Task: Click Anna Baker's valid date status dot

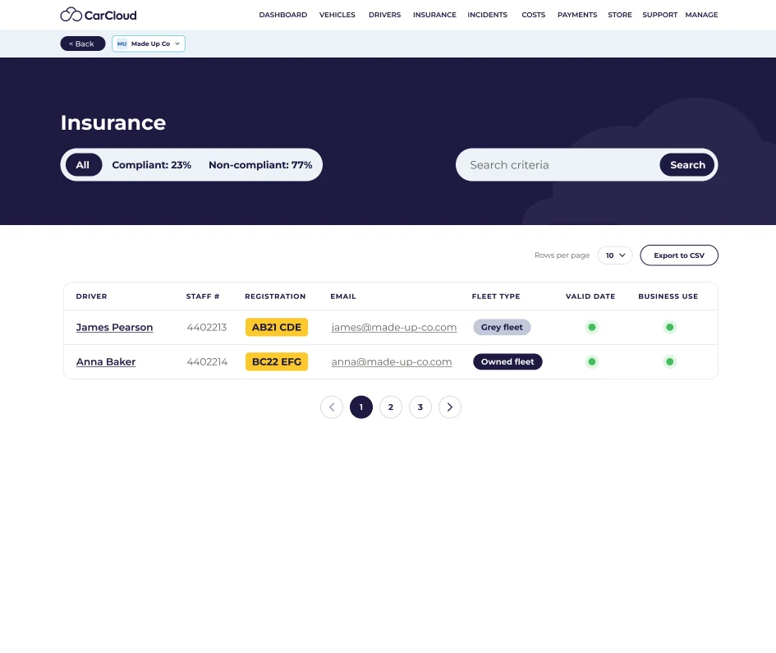Action: coord(592,362)
